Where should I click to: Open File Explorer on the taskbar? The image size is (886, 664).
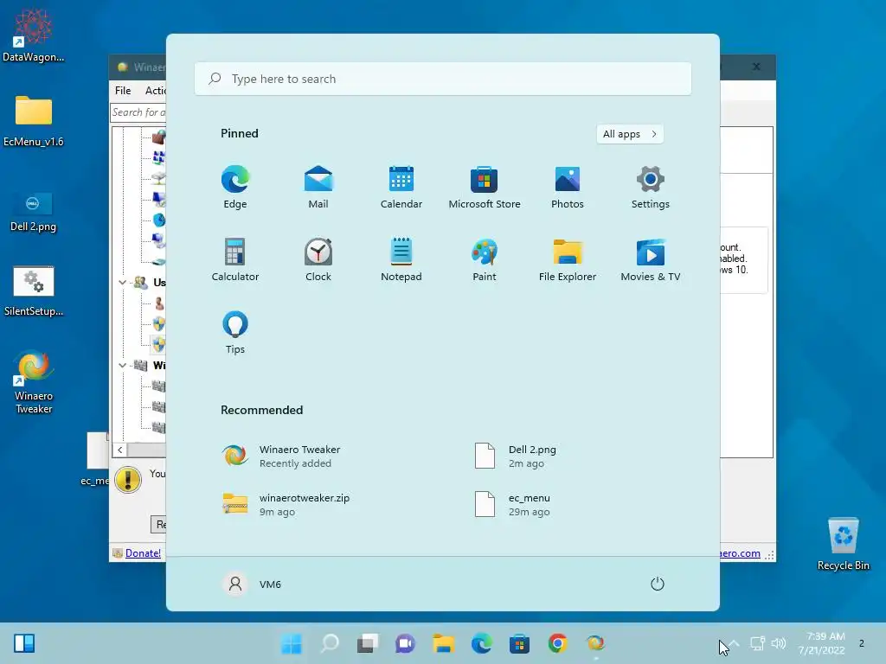[444, 643]
